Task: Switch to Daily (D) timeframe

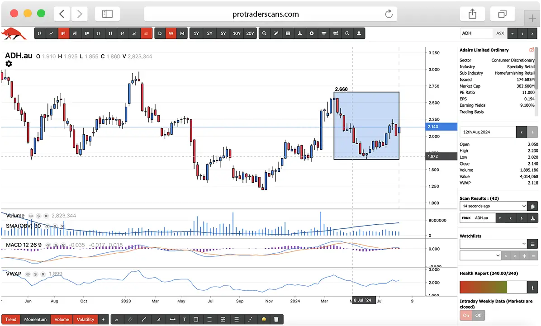Action: (160, 33)
